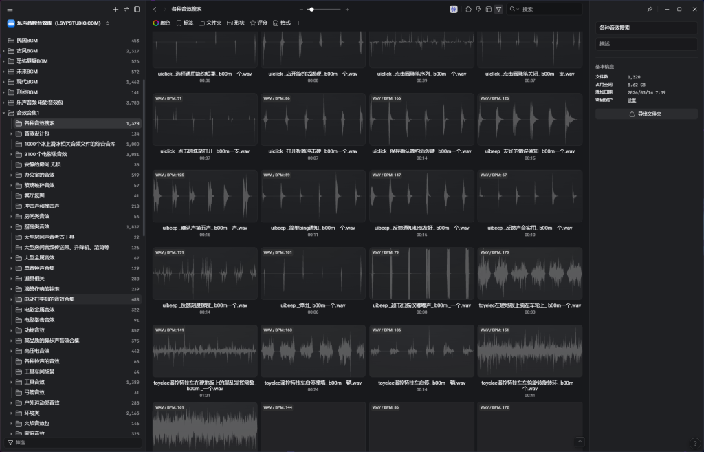
Task: Click the lightning quick action icon
Action: (x=478, y=9)
